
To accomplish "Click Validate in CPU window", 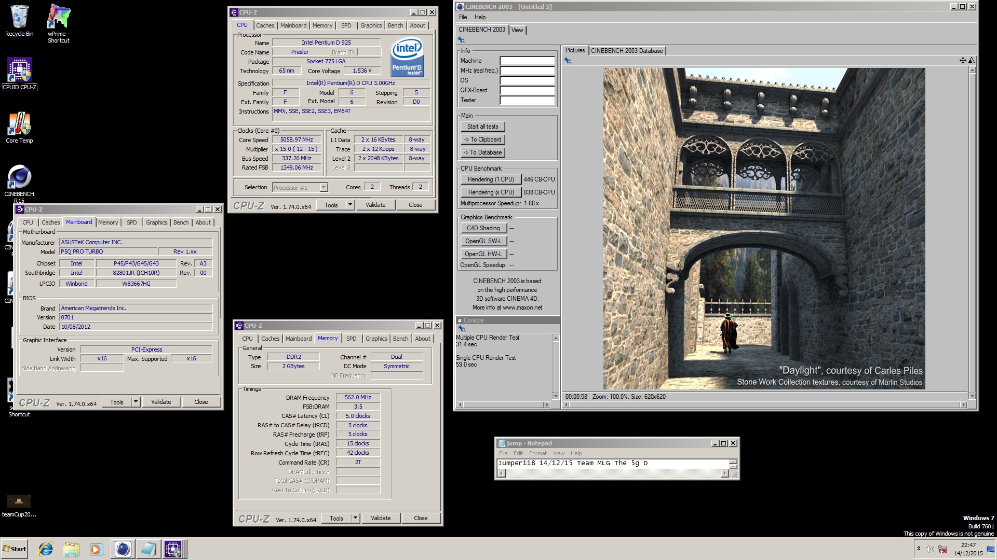I will tap(375, 205).
